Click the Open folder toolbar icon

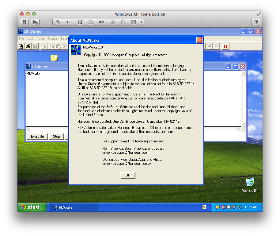[x=28, y=46]
